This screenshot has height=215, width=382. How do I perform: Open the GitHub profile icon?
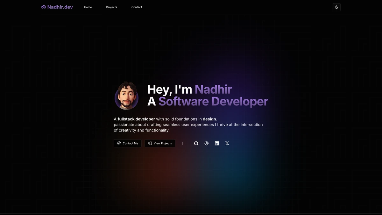pyautogui.click(x=196, y=143)
